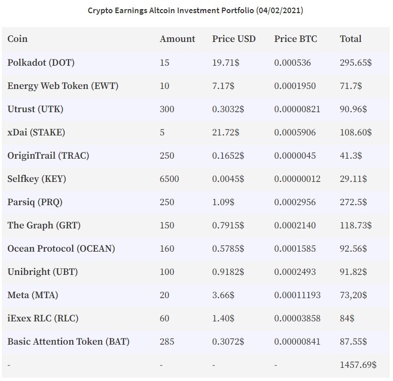
Task: Click Ocean Protocol's amount 160
Action: coord(167,249)
